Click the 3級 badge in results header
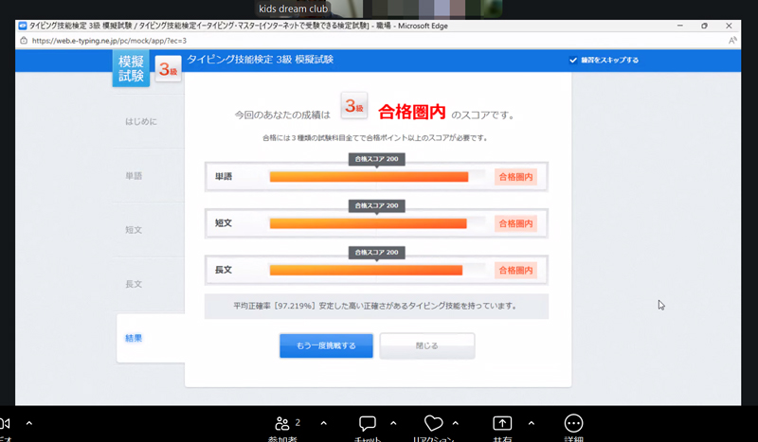Screen dimensions: 758x442 tap(354, 107)
